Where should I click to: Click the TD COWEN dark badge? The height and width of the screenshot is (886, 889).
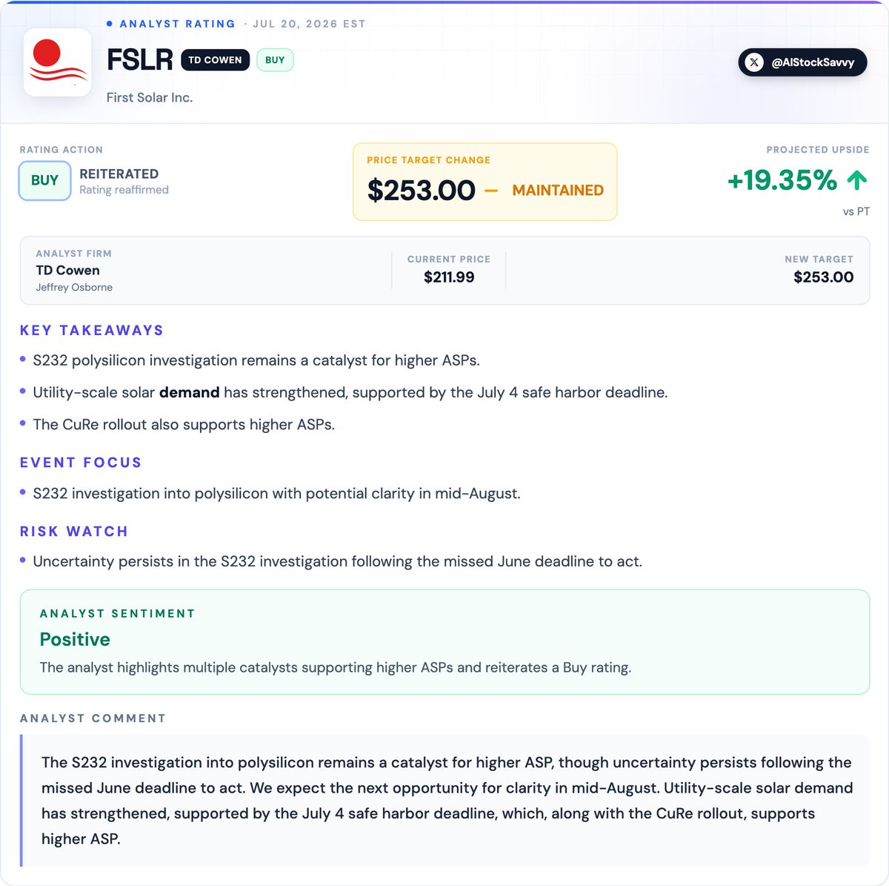click(x=215, y=60)
